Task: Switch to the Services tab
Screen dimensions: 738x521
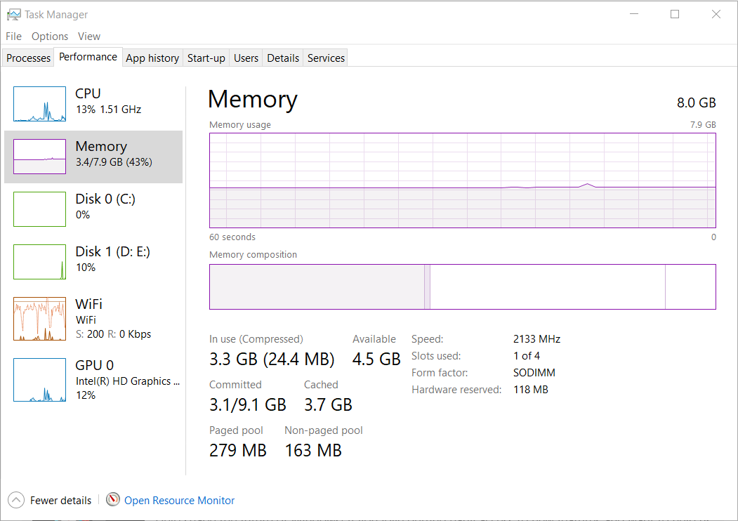Action: 325,58
